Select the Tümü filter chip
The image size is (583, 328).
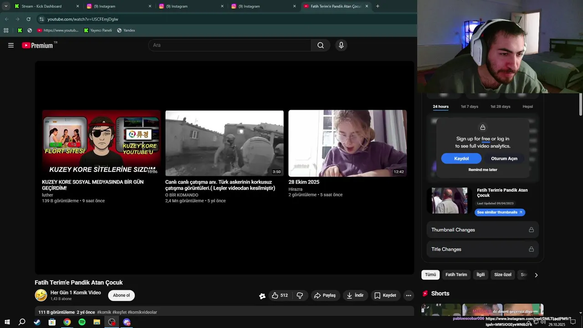[430, 275]
